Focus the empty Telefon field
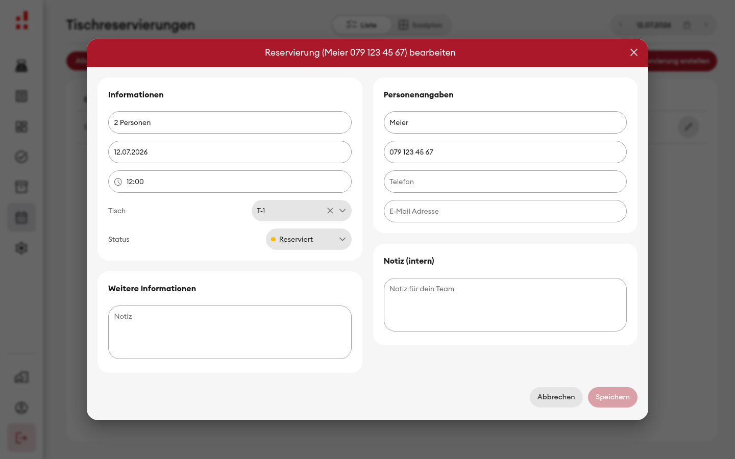The width and height of the screenshot is (735, 459). 505,182
